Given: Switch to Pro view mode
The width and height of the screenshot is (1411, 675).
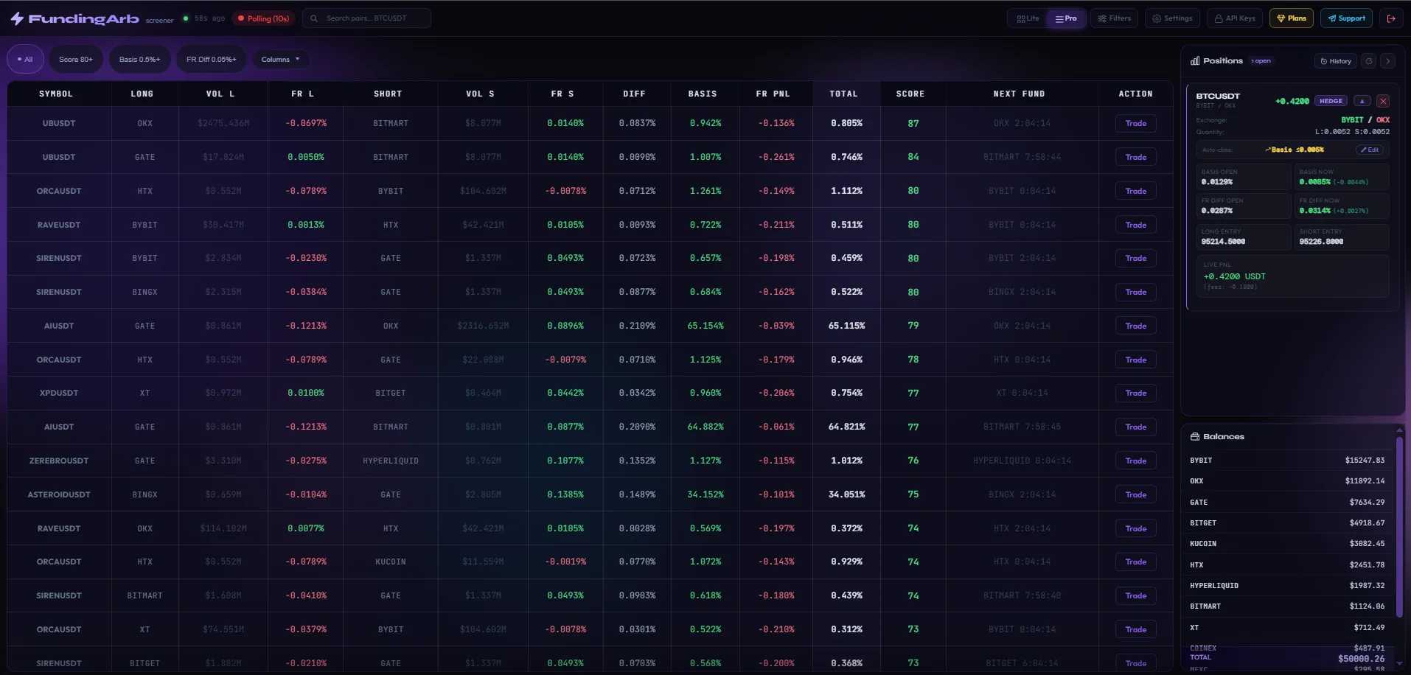Looking at the screenshot, I should coord(1066,18).
